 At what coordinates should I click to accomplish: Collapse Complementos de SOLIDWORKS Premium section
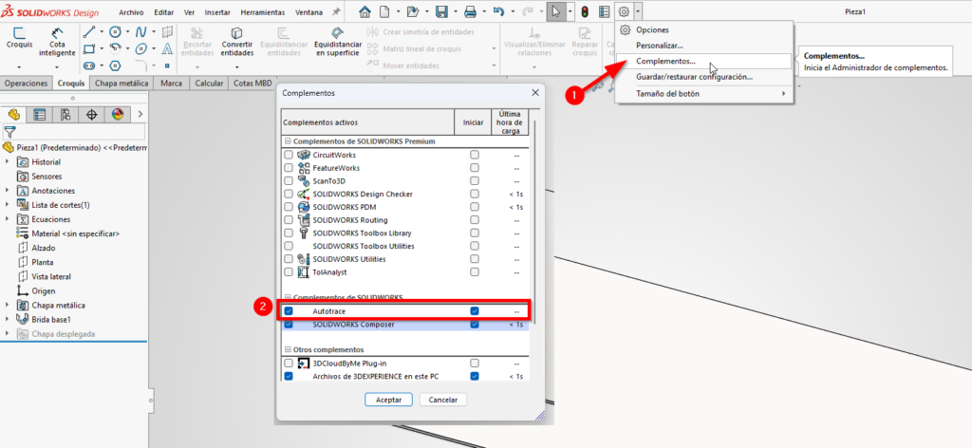point(289,141)
